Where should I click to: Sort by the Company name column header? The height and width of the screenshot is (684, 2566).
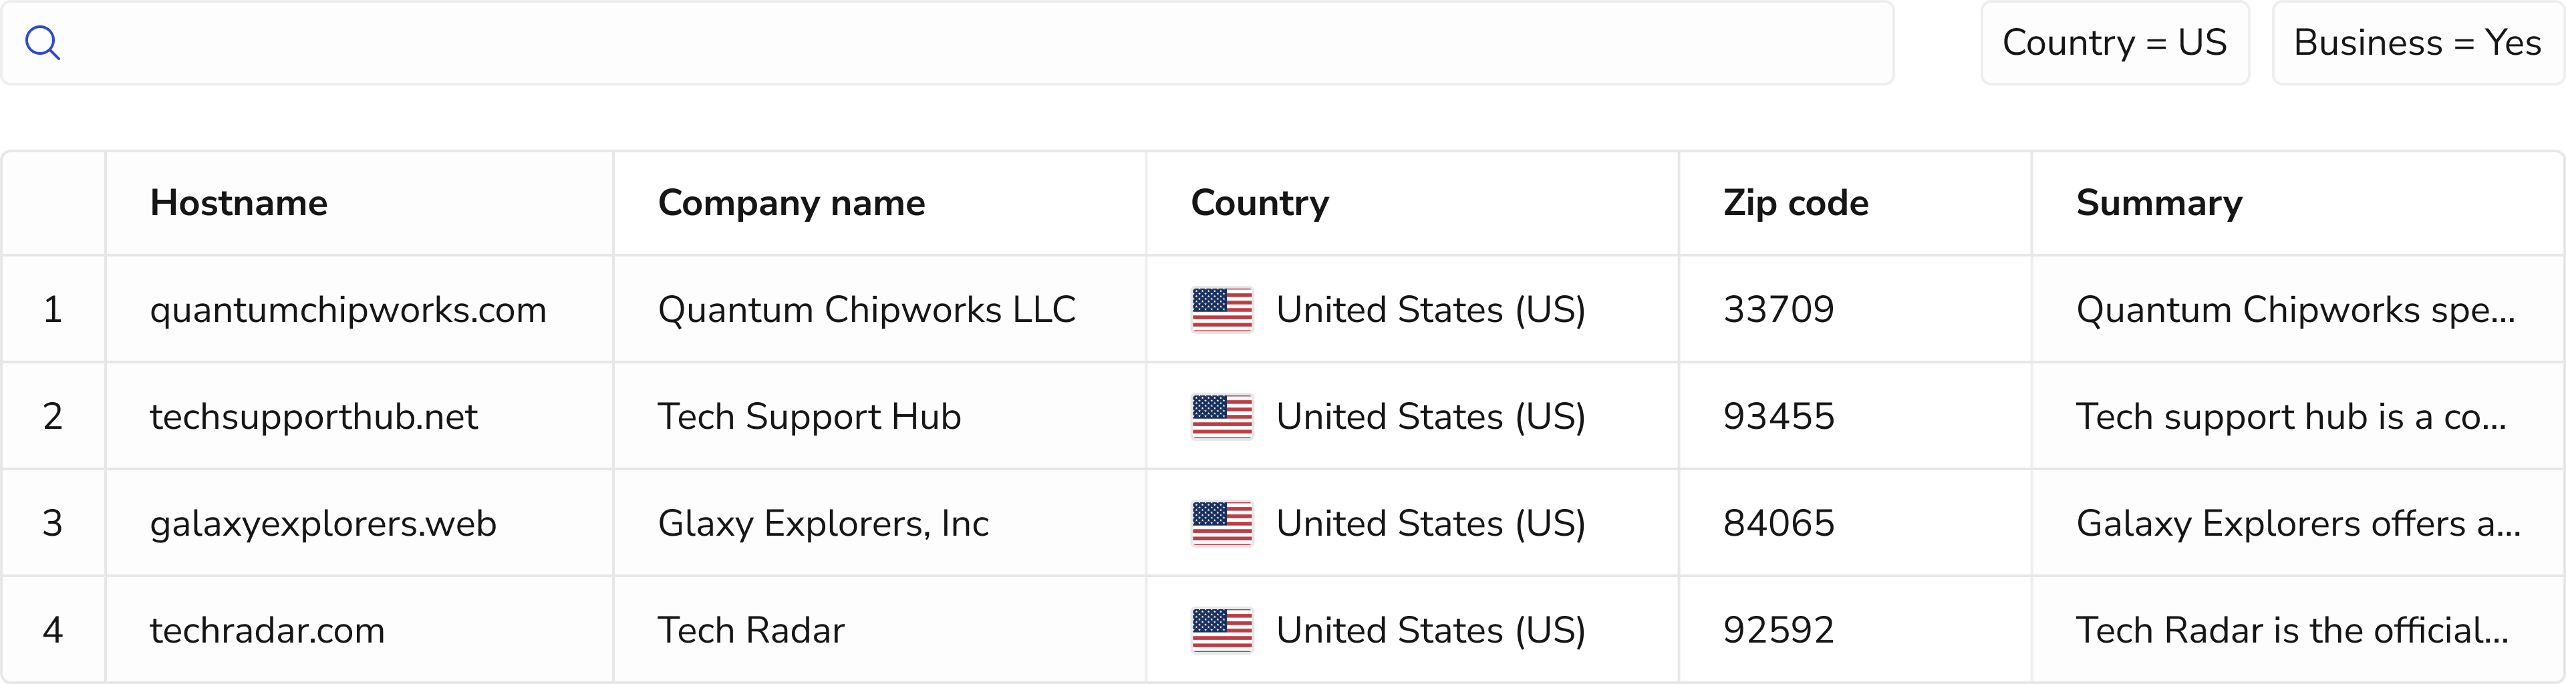791,203
